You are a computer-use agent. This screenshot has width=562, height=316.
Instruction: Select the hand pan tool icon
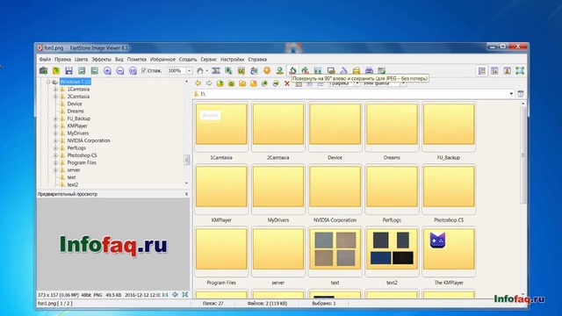[x=200, y=70]
